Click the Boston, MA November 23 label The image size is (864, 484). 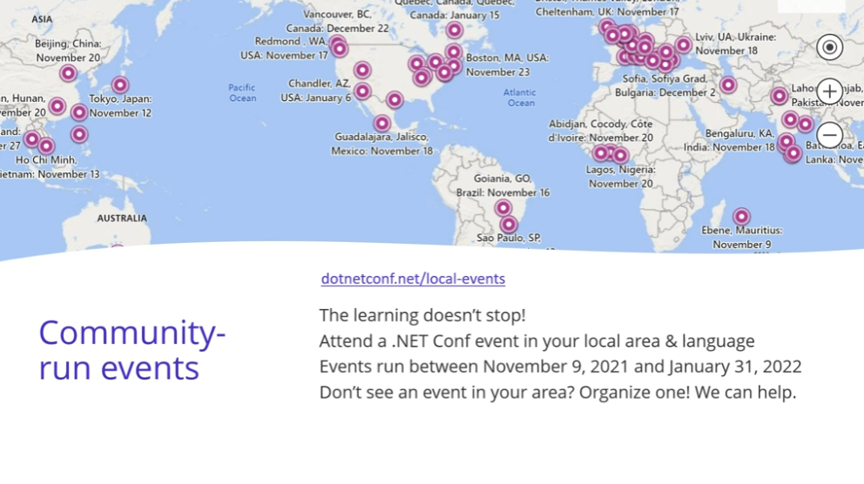point(507,65)
